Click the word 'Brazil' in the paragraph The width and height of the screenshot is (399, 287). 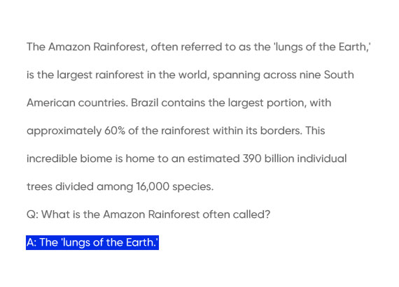144,103
